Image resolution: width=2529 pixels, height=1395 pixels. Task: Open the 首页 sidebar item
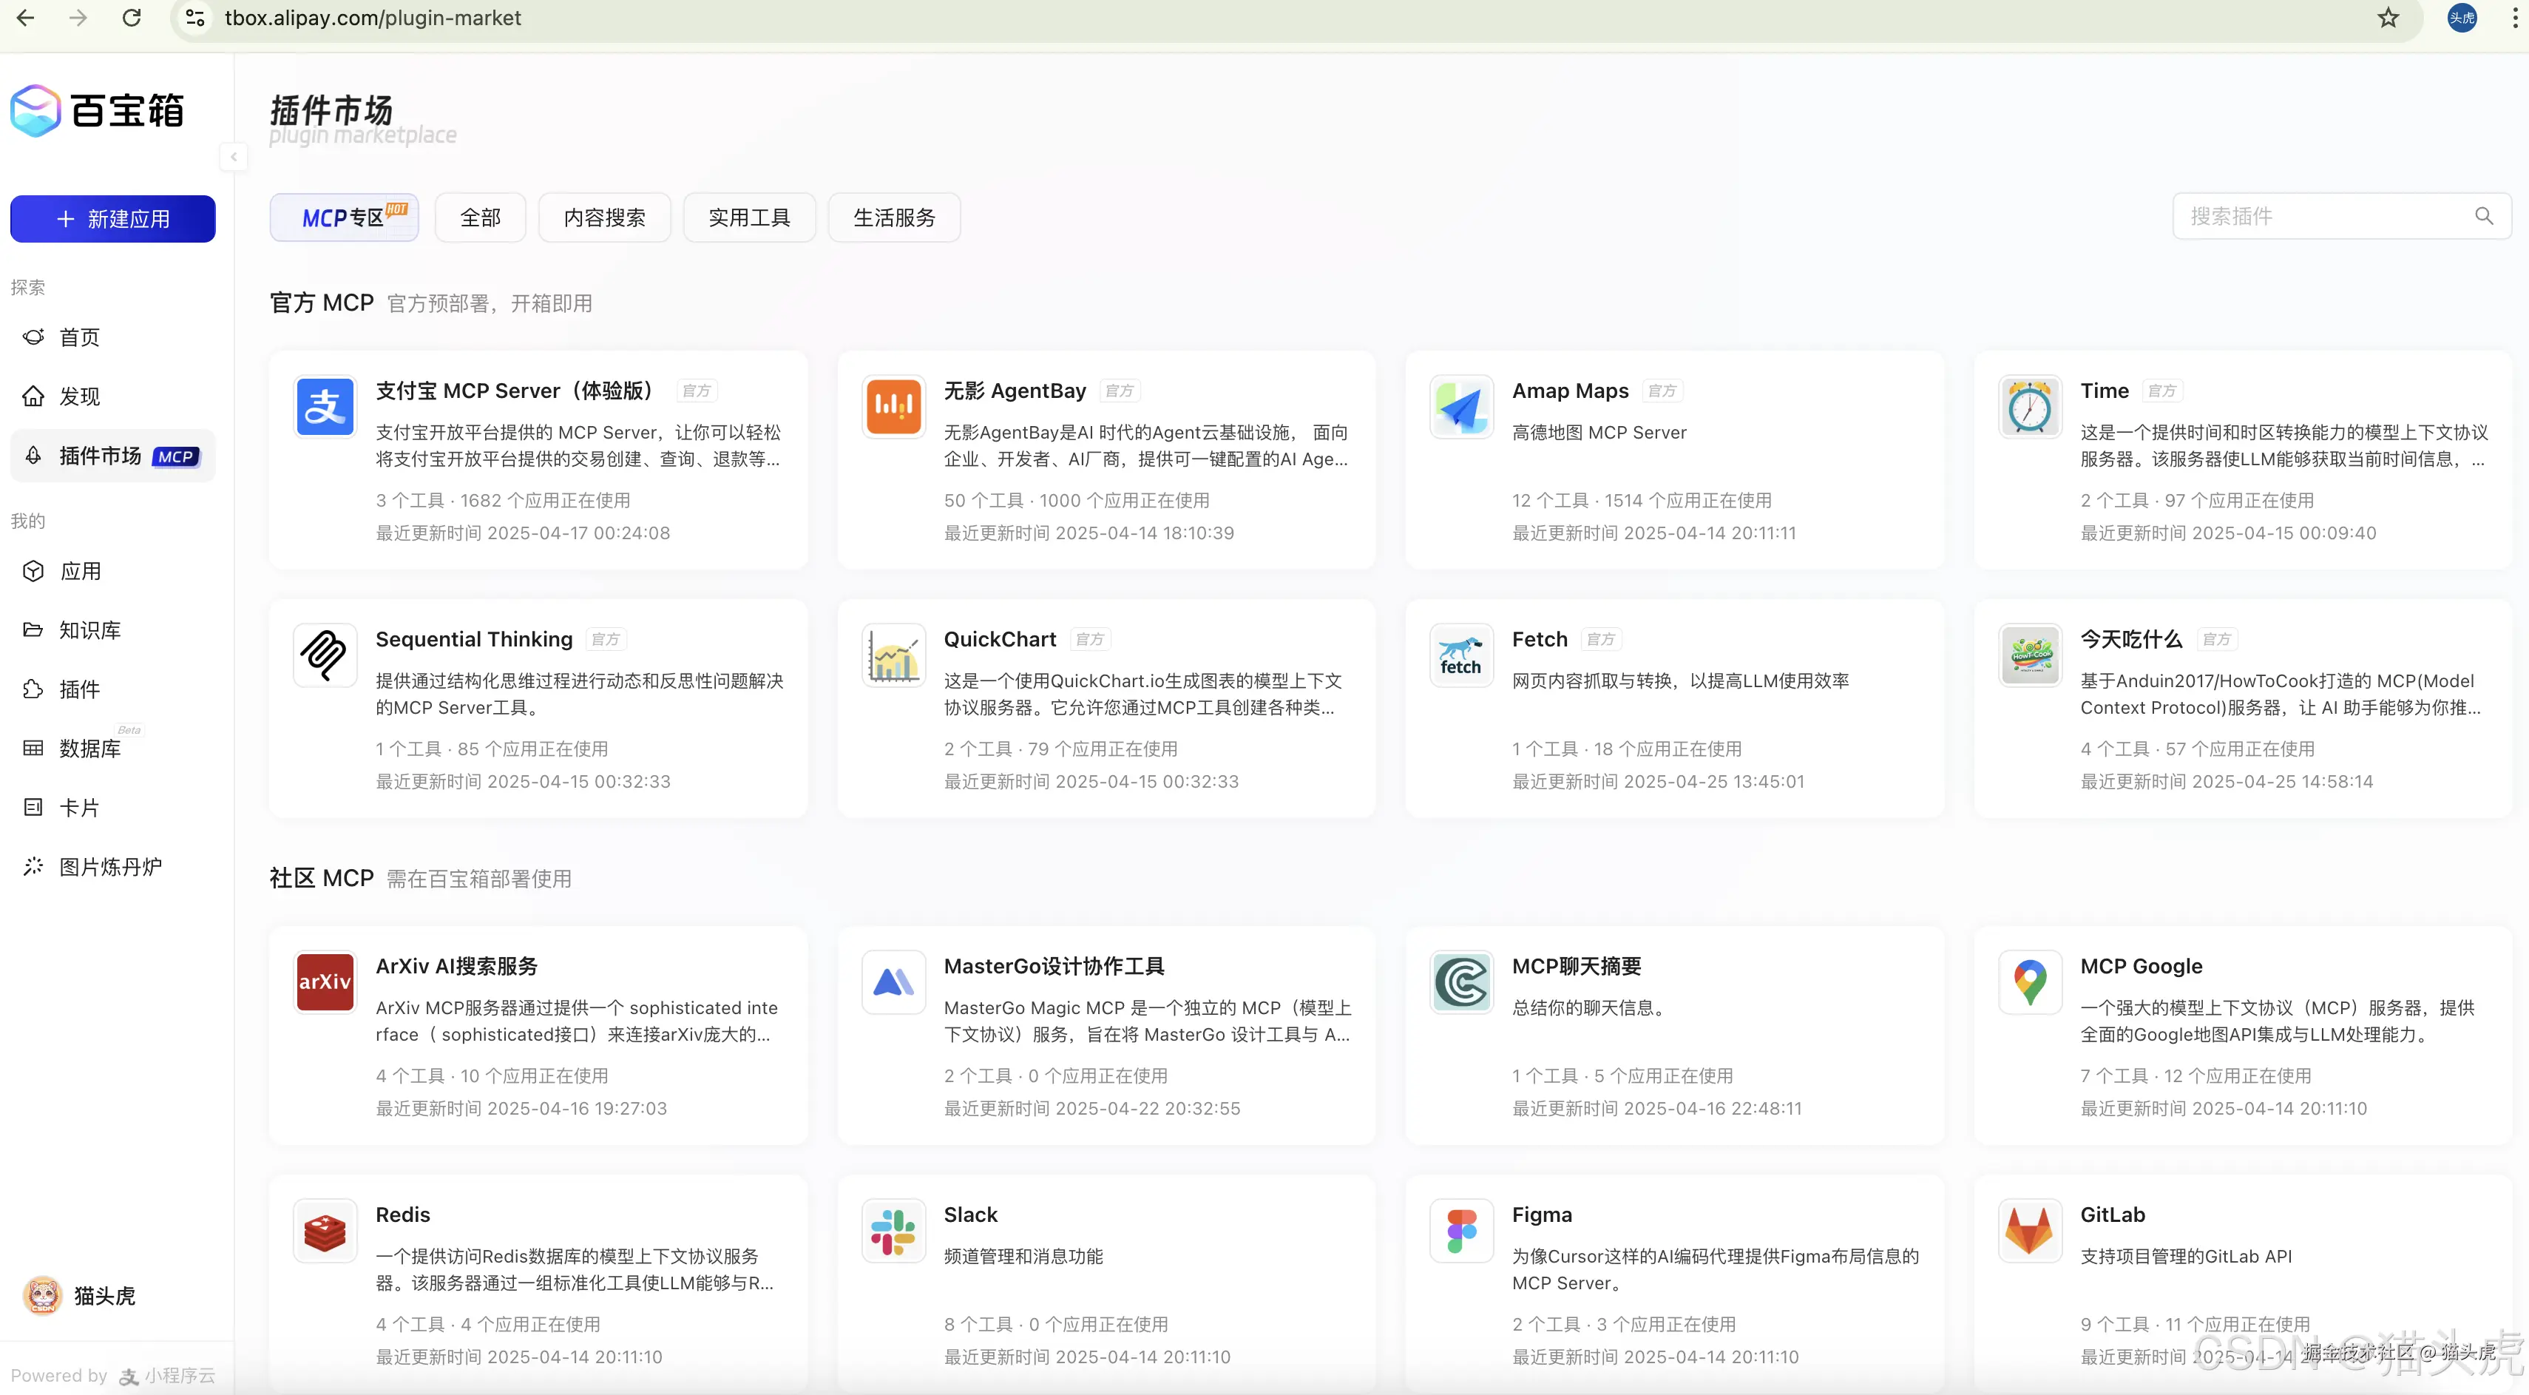tap(78, 337)
